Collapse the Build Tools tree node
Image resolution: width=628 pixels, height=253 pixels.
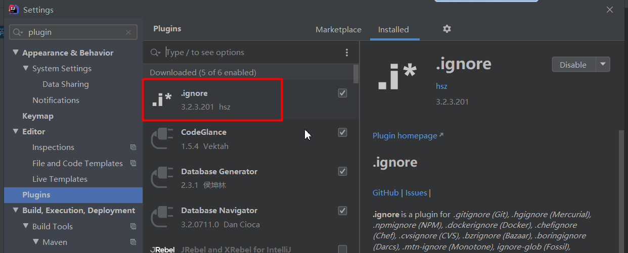pos(26,226)
